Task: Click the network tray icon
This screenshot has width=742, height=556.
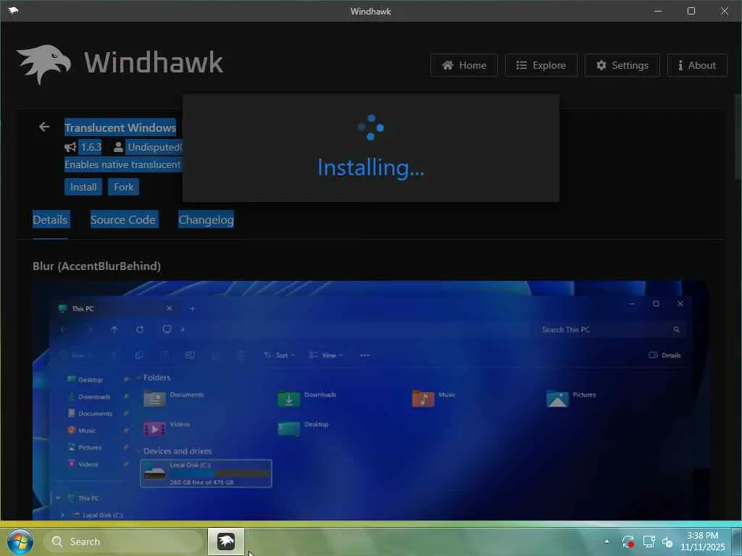Action: [x=649, y=542]
